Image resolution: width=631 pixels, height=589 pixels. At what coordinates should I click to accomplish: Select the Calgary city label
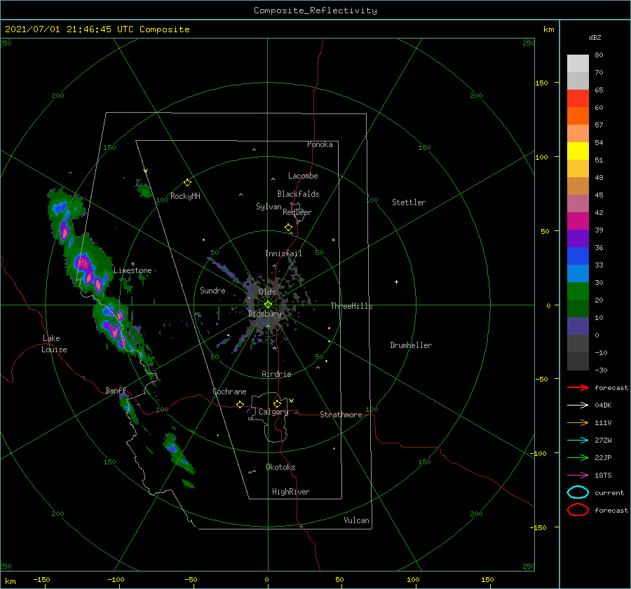click(x=273, y=412)
